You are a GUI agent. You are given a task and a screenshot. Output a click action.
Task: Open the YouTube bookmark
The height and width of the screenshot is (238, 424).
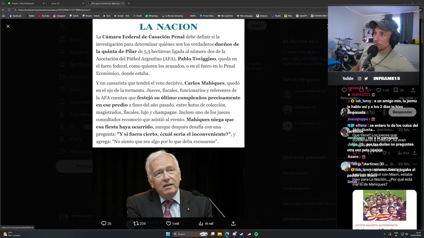[x=44, y=16]
